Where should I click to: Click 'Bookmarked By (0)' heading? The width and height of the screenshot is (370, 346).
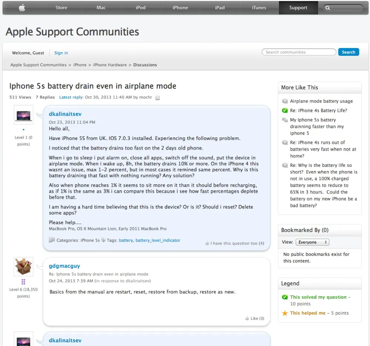(x=305, y=230)
